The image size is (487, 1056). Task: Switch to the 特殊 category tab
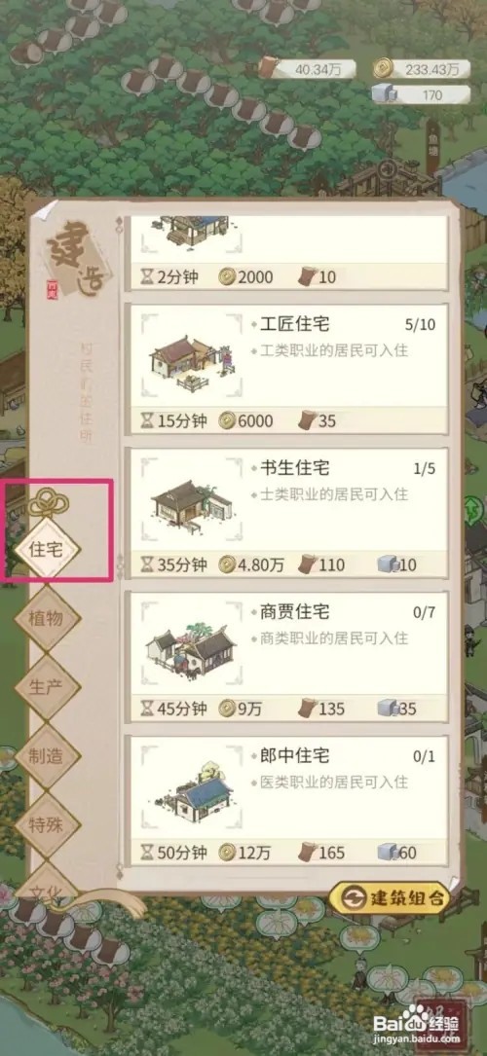[48, 824]
